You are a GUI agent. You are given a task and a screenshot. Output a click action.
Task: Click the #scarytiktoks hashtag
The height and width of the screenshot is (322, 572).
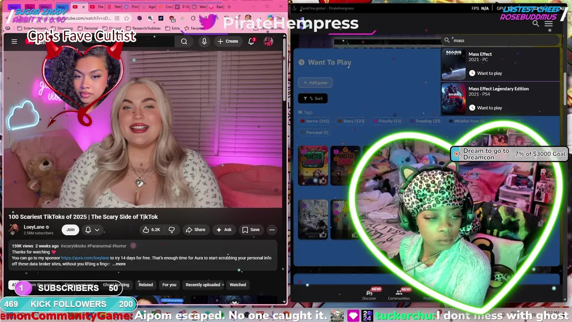tap(73, 246)
